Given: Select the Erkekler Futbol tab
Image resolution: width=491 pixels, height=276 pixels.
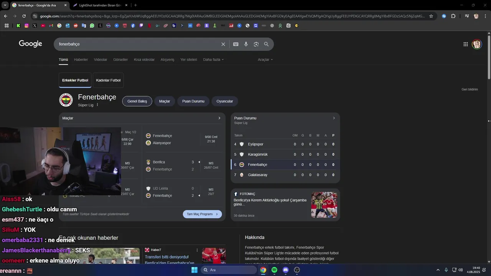Looking at the screenshot, I should point(75,80).
